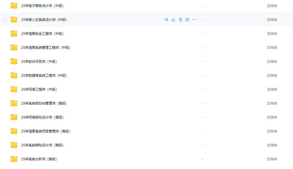The height and width of the screenshot is (169, 293).
Task: Open folder name 25年系统分析师（高级）
Action: [x=39, y=159]
